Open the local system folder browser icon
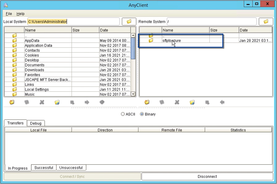This screenshot has height=184, width=277. tap(129, 21)
